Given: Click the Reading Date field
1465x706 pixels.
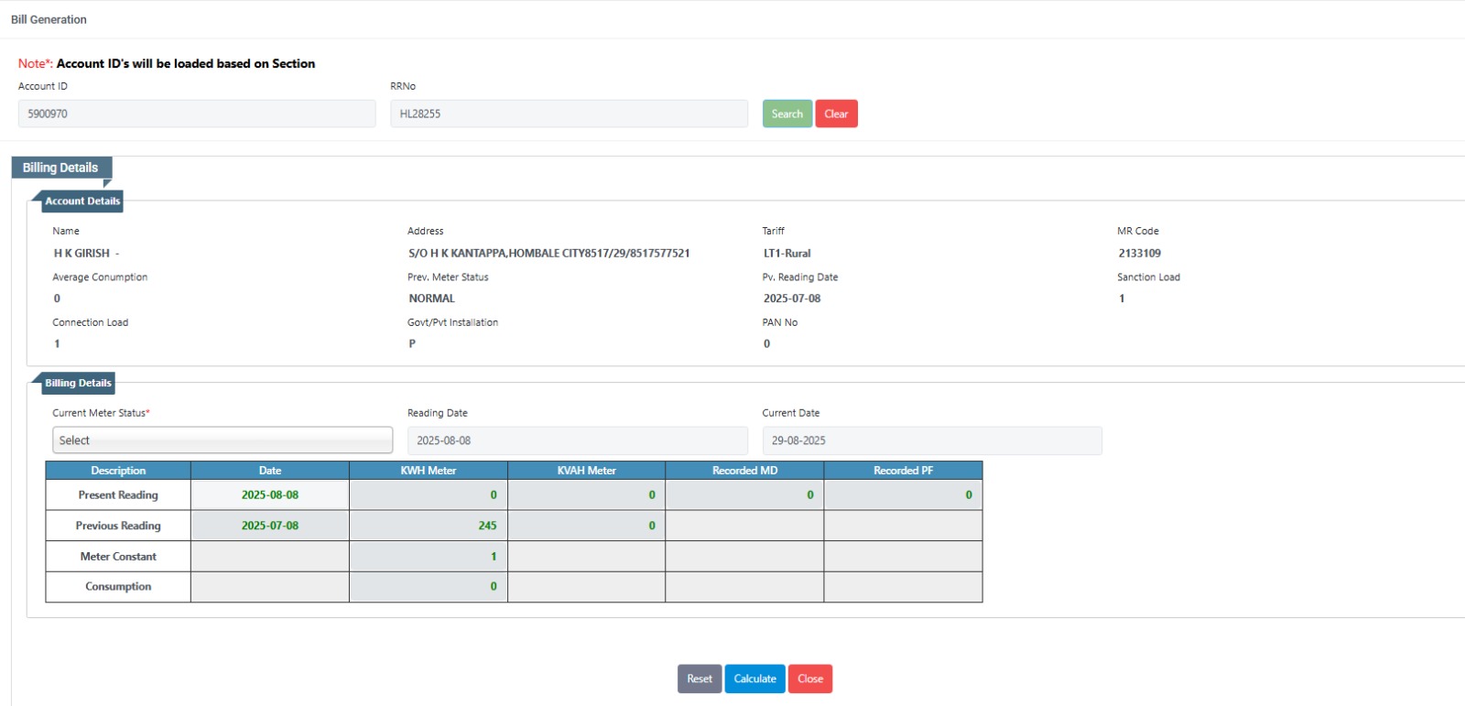Looking at the screenshot, I should pos(577,440).
